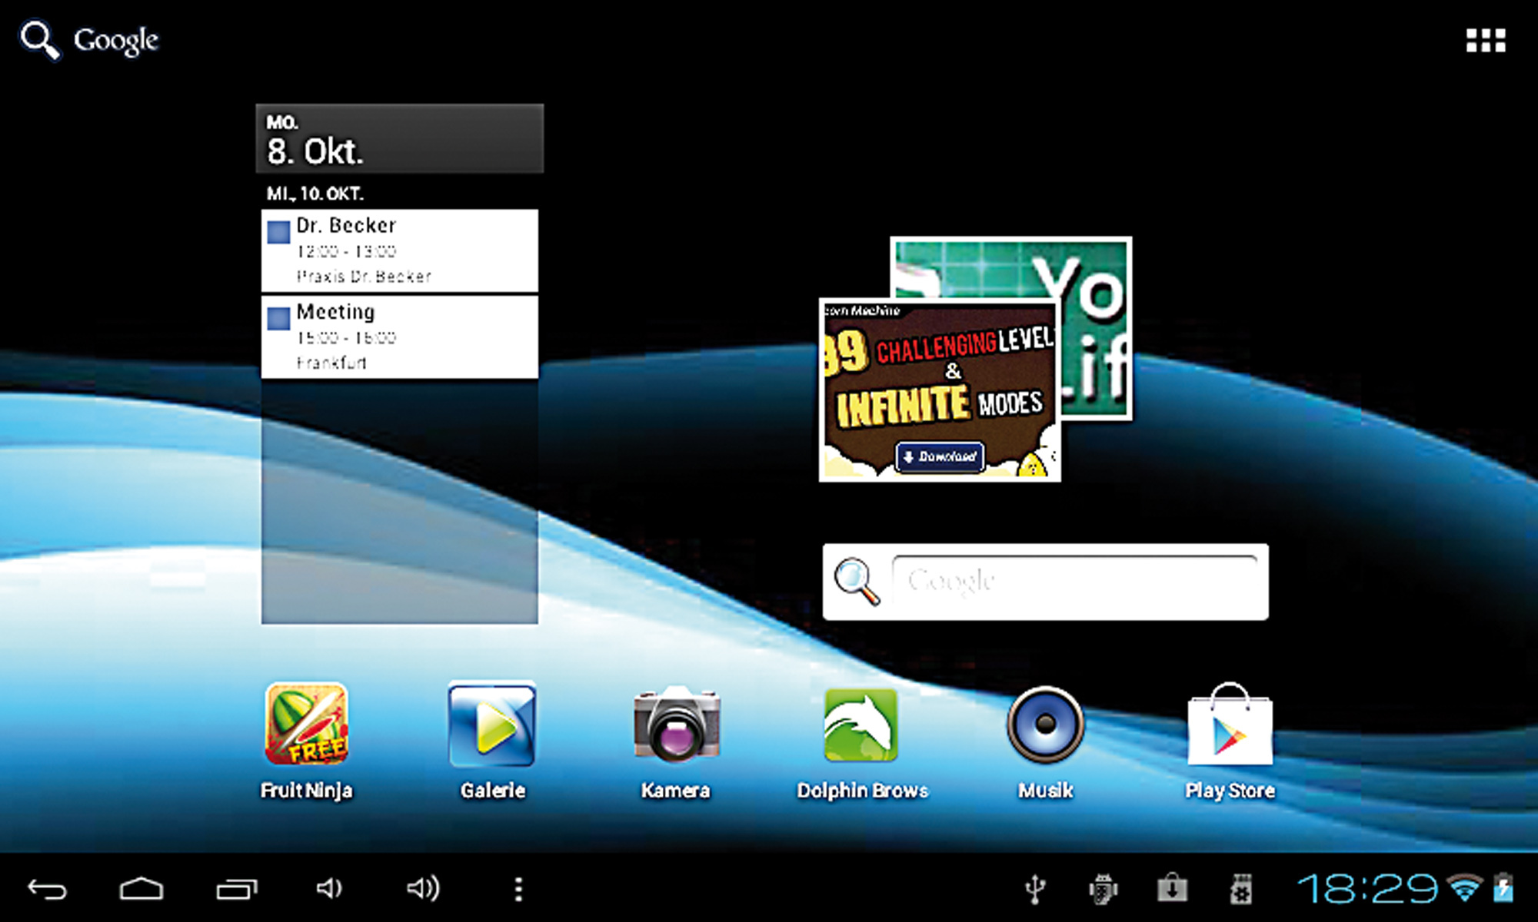
Task: Tap the volume down button
Action: coord(329,889)
